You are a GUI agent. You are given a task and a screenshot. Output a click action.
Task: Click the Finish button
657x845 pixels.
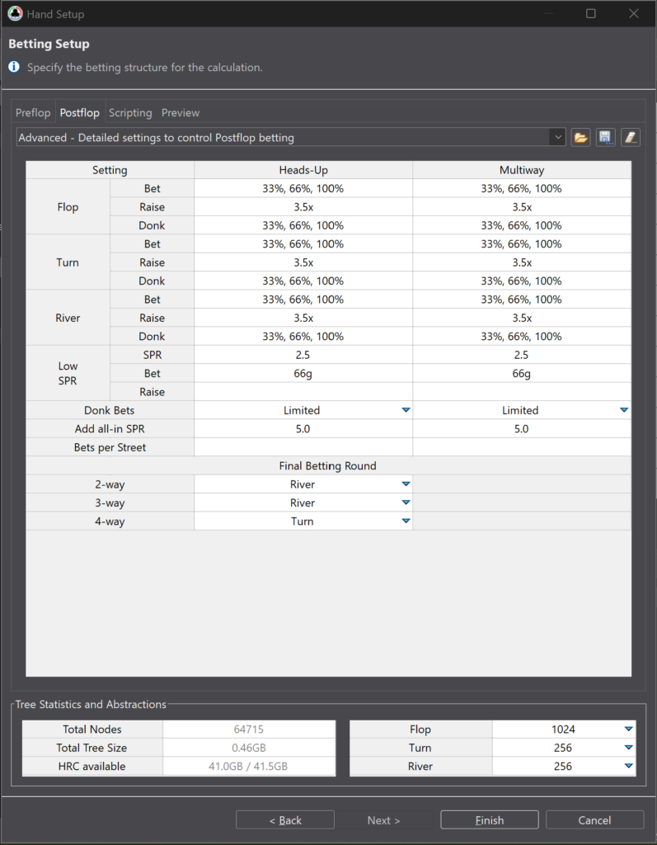[490, 819]
